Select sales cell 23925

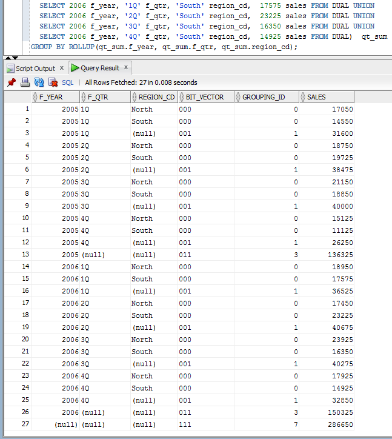pyautogui.click(x=327, y=340)
